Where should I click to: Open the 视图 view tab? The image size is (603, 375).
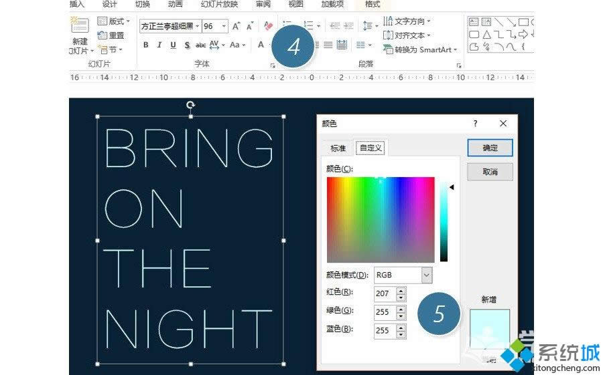pyautogui.click(x=296, y=4)
